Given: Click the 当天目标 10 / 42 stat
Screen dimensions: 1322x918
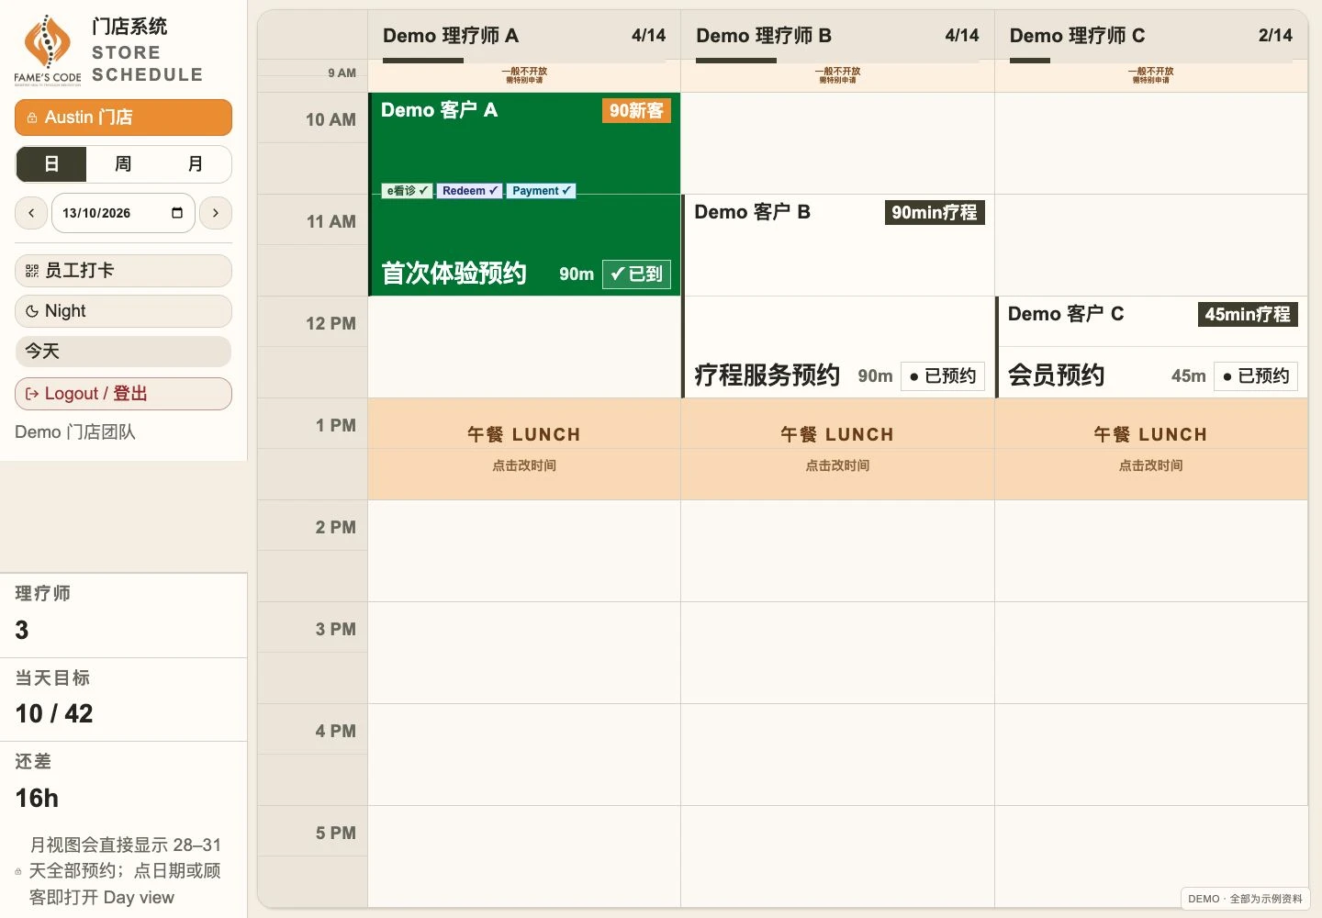Looking at the screenshot, I should click(123, 700).
